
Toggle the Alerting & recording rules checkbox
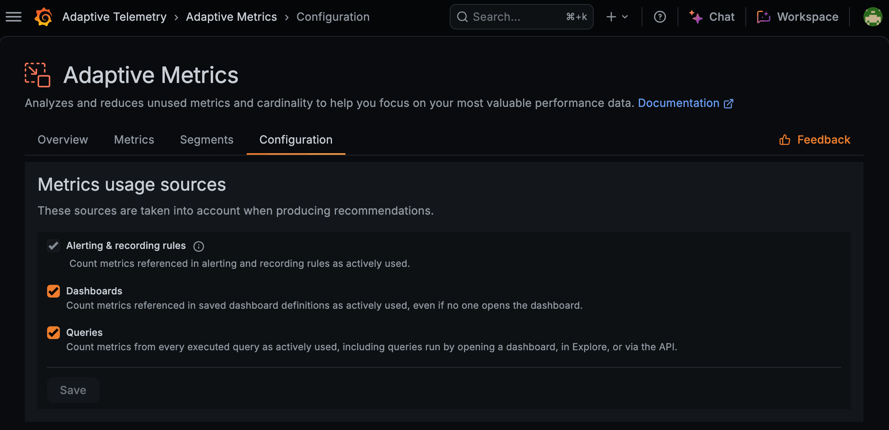[53, 246]
